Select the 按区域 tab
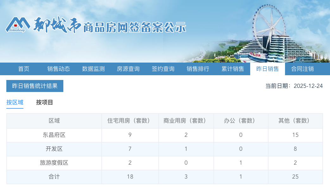The image size is (330, 189). 15,102
